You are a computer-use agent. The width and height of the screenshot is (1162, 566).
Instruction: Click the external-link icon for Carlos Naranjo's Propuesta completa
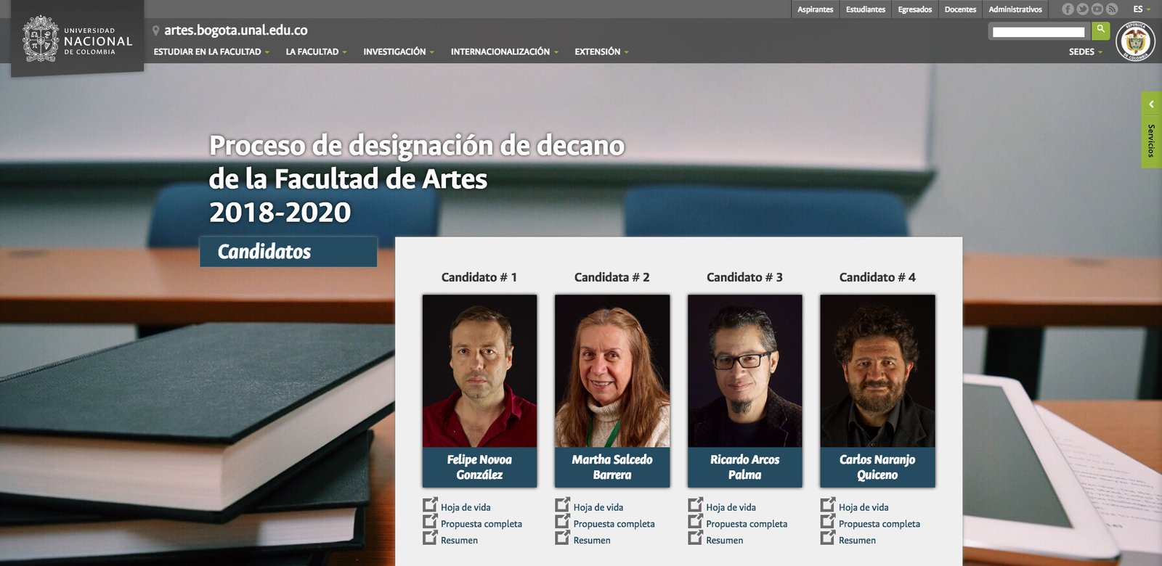click(x=828, y=521)
